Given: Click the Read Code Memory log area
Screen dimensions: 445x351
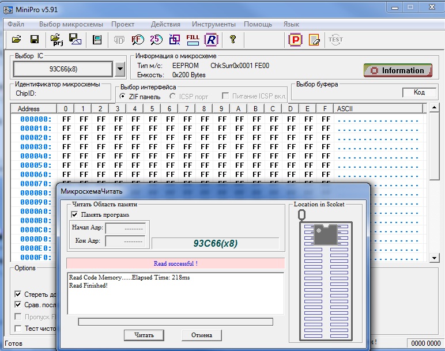Looking at the screenshot, I should (176, 293).
